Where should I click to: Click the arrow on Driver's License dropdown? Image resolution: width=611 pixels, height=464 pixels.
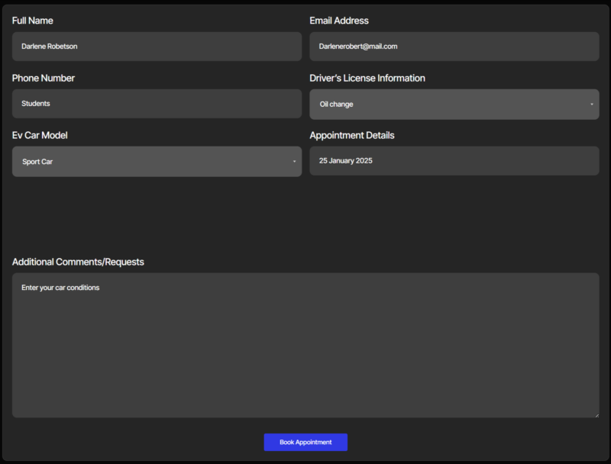[x=592, y=105]
